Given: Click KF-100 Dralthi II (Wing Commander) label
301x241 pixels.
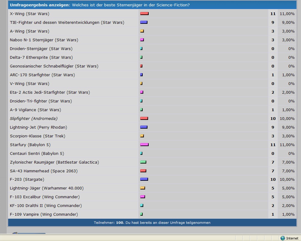Looking at the screenshot, I should click(46, 206).
